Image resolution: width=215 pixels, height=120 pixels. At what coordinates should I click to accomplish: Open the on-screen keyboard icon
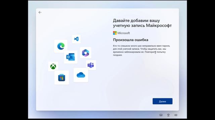point(161,115)
